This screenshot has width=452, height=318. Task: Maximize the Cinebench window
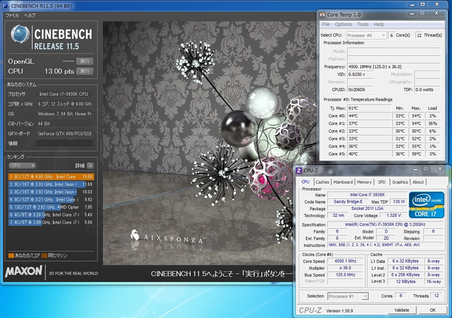tap(422, 4)
